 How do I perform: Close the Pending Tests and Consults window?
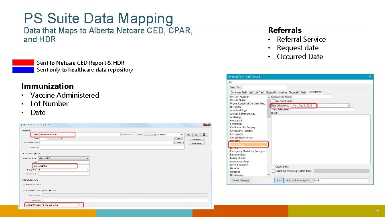point(370,76)
